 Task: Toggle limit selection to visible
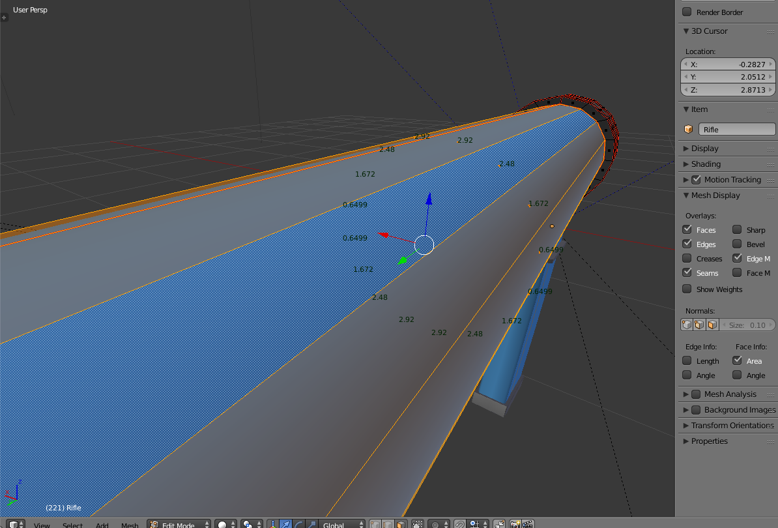416,523
